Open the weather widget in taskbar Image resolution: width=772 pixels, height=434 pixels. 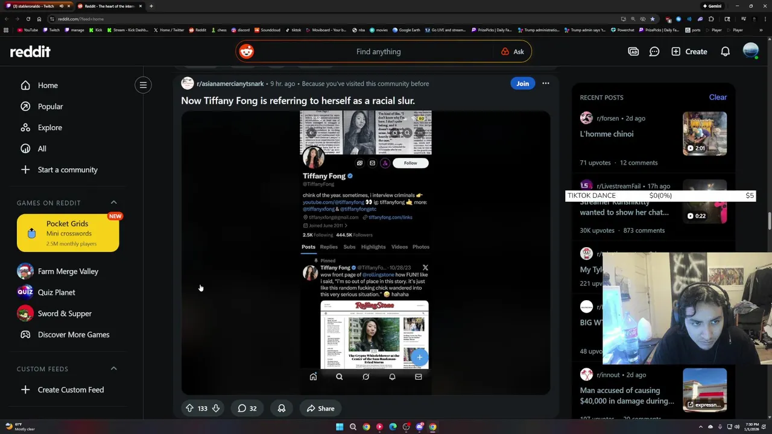coord(21,427)
